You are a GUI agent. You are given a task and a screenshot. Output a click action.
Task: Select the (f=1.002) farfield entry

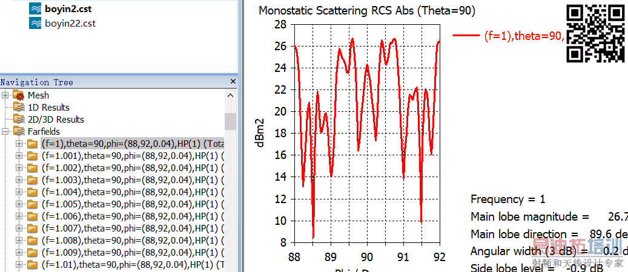coord(133,167)
